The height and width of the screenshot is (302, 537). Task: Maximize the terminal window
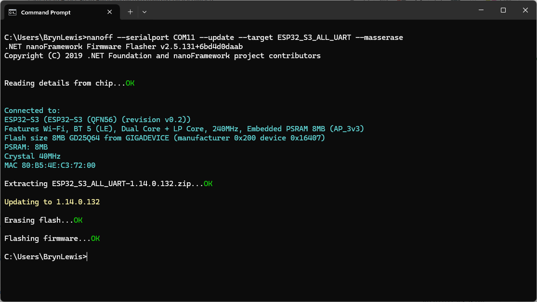(503, 10)
